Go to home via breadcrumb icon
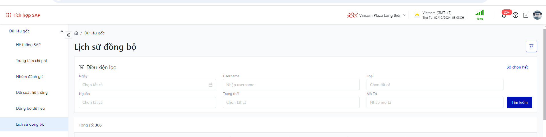 tap(76, 33)
